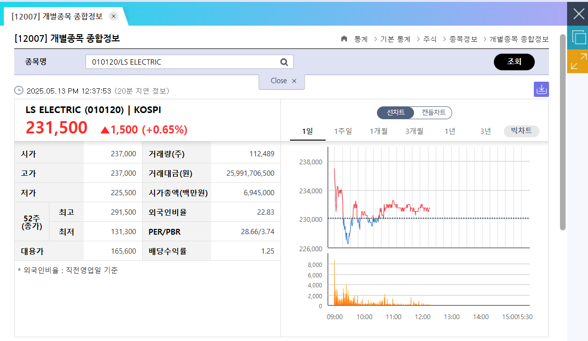This screenshot has width=588, height=341.
Task: Click 종목정보 in the breadcrumb
Action: pyautogui.click(x=462, y=39)
